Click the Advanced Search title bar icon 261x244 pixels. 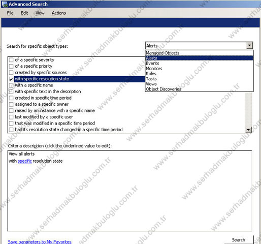pos(5,4)
